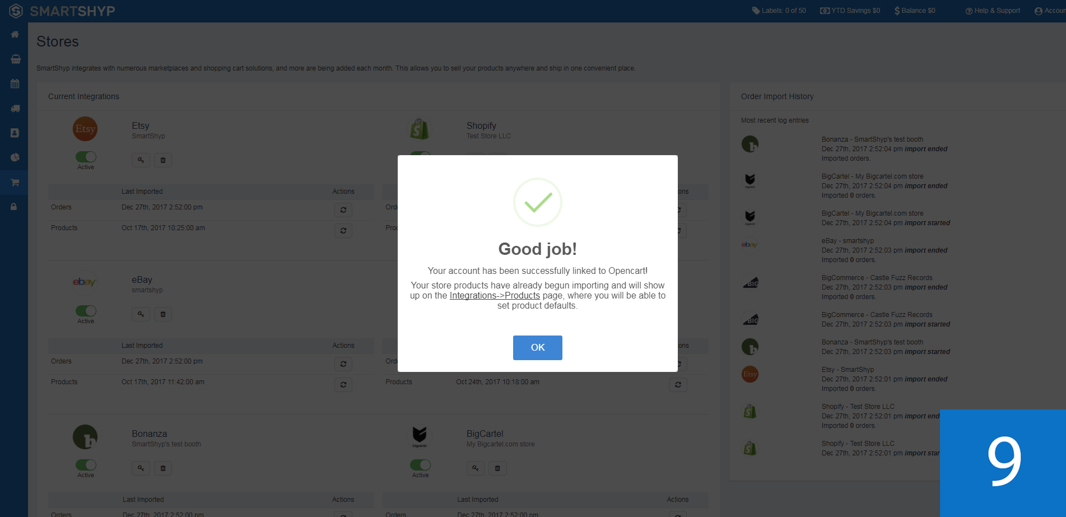This screenshot has width=1066, height=517.
Task: Click the 'Order Import History' panel title
Action: point(777,96)
